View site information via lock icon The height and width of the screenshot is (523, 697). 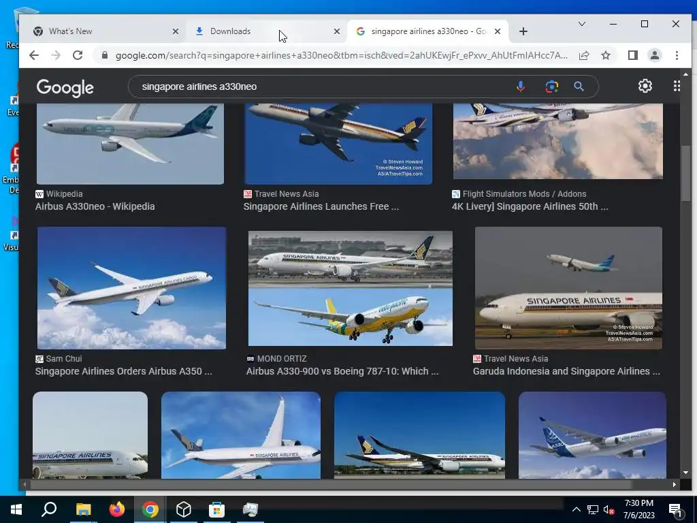tap(104, 55)
